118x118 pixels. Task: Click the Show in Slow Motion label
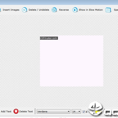(91, 10)
